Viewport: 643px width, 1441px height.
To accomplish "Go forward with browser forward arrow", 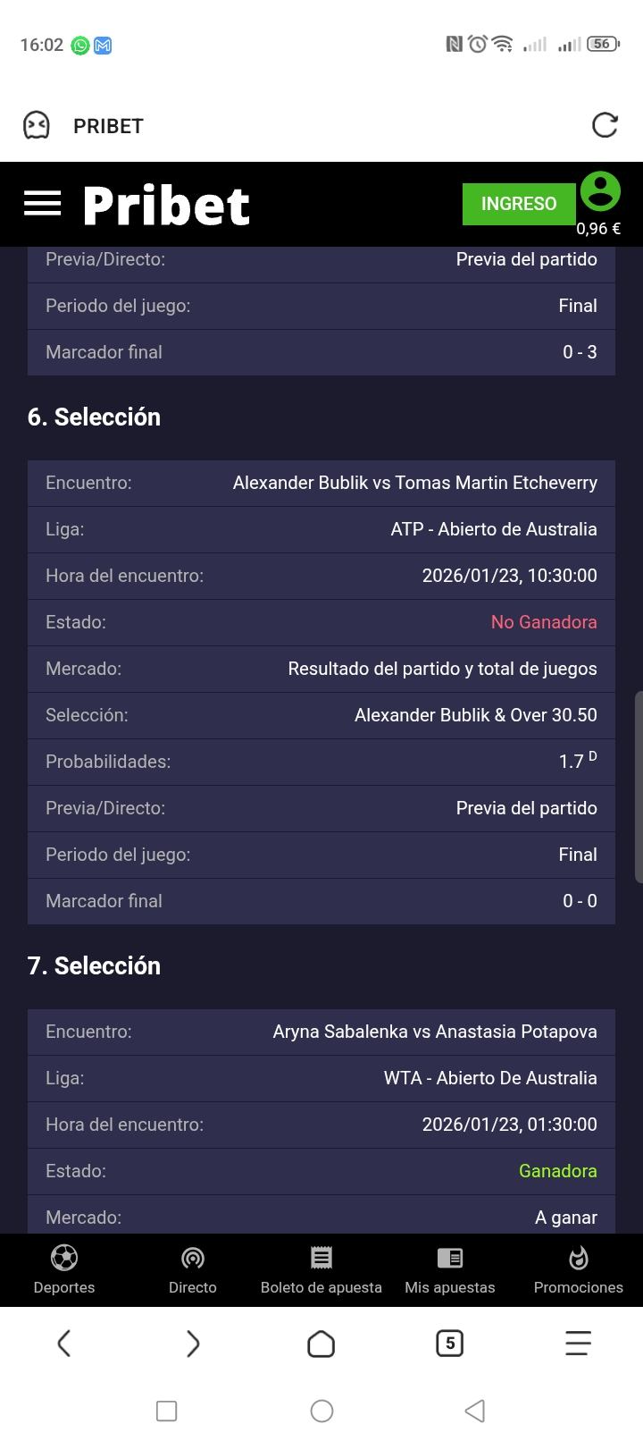I will point(193,1343).
